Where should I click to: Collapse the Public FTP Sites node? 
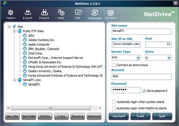14,31
